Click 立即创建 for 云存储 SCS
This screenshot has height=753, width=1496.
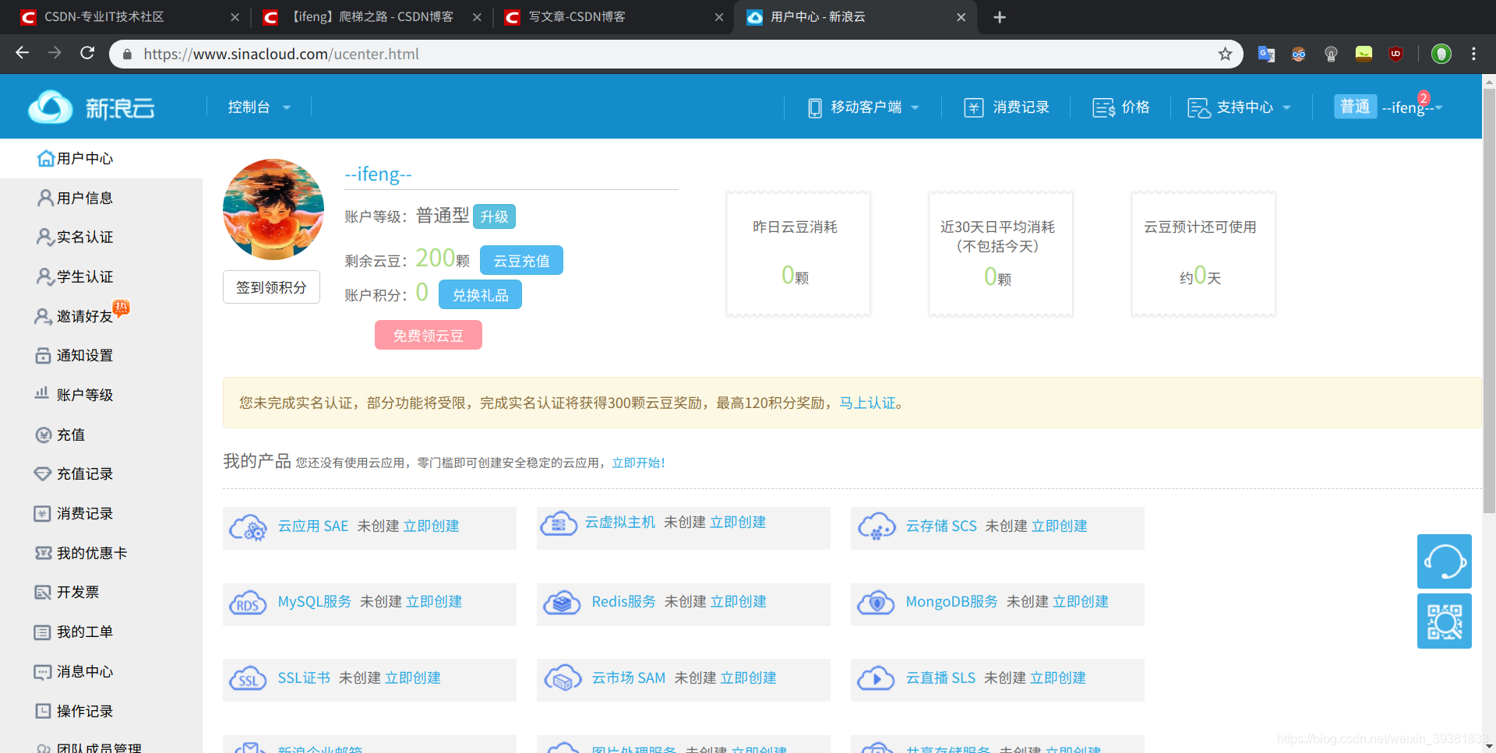(x=1060, y=526)
